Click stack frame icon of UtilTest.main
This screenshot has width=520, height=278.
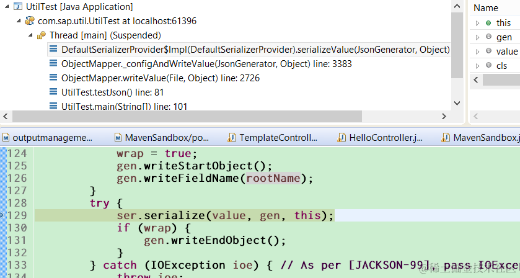(53, 106)
